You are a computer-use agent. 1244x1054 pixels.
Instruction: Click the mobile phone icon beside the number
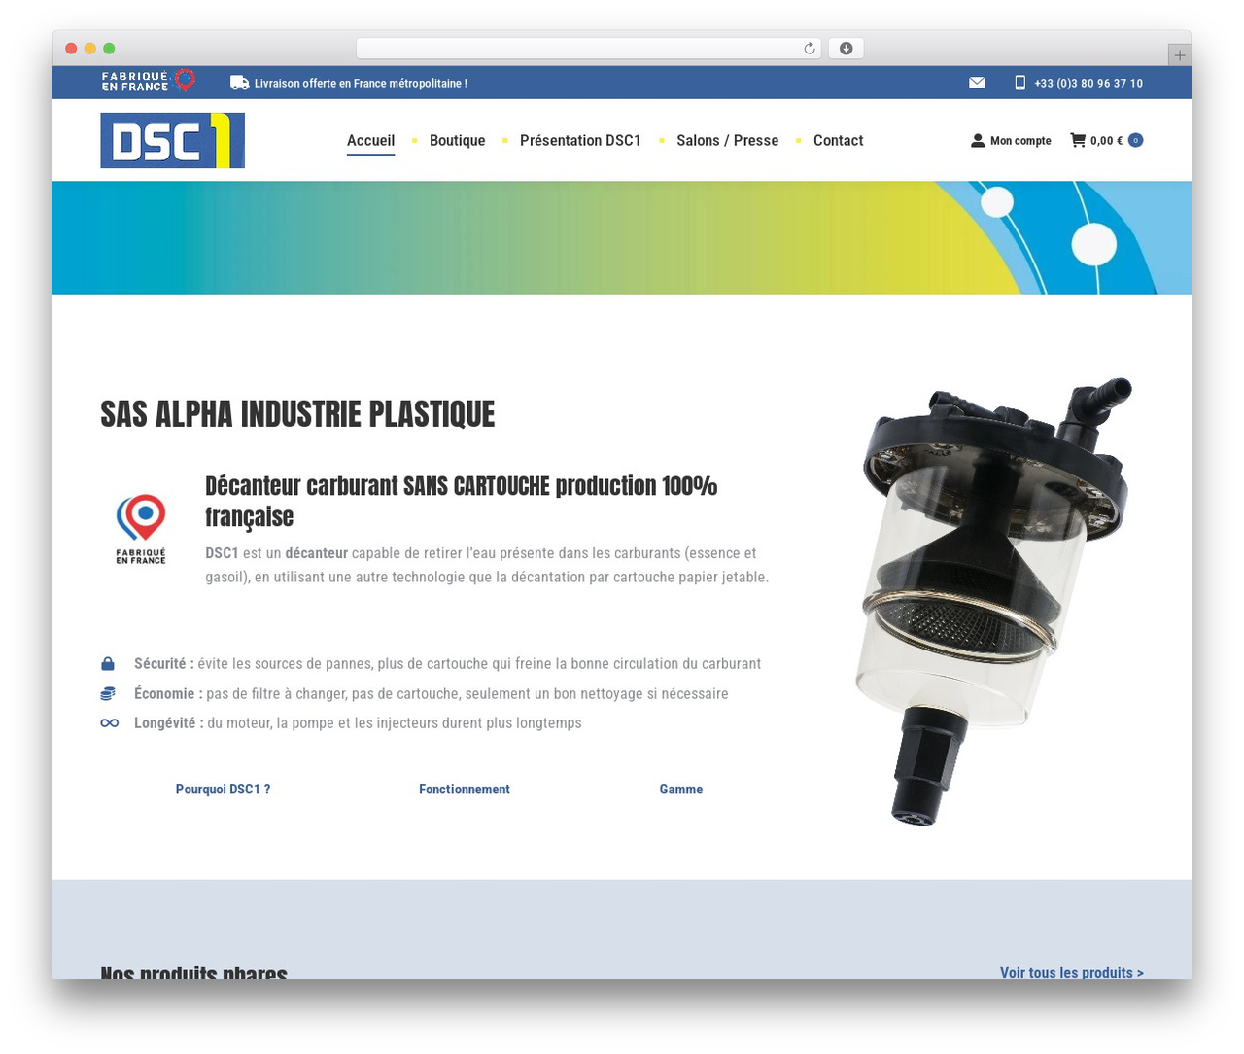pos(1019,83)
